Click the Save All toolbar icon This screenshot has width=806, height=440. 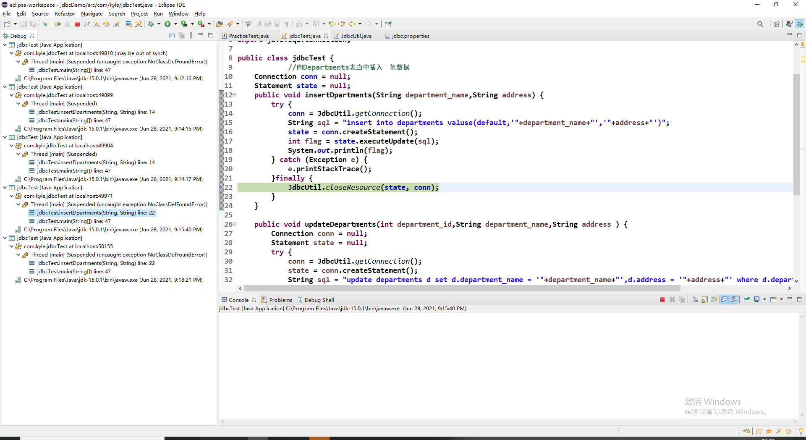[x=33, y=24]
